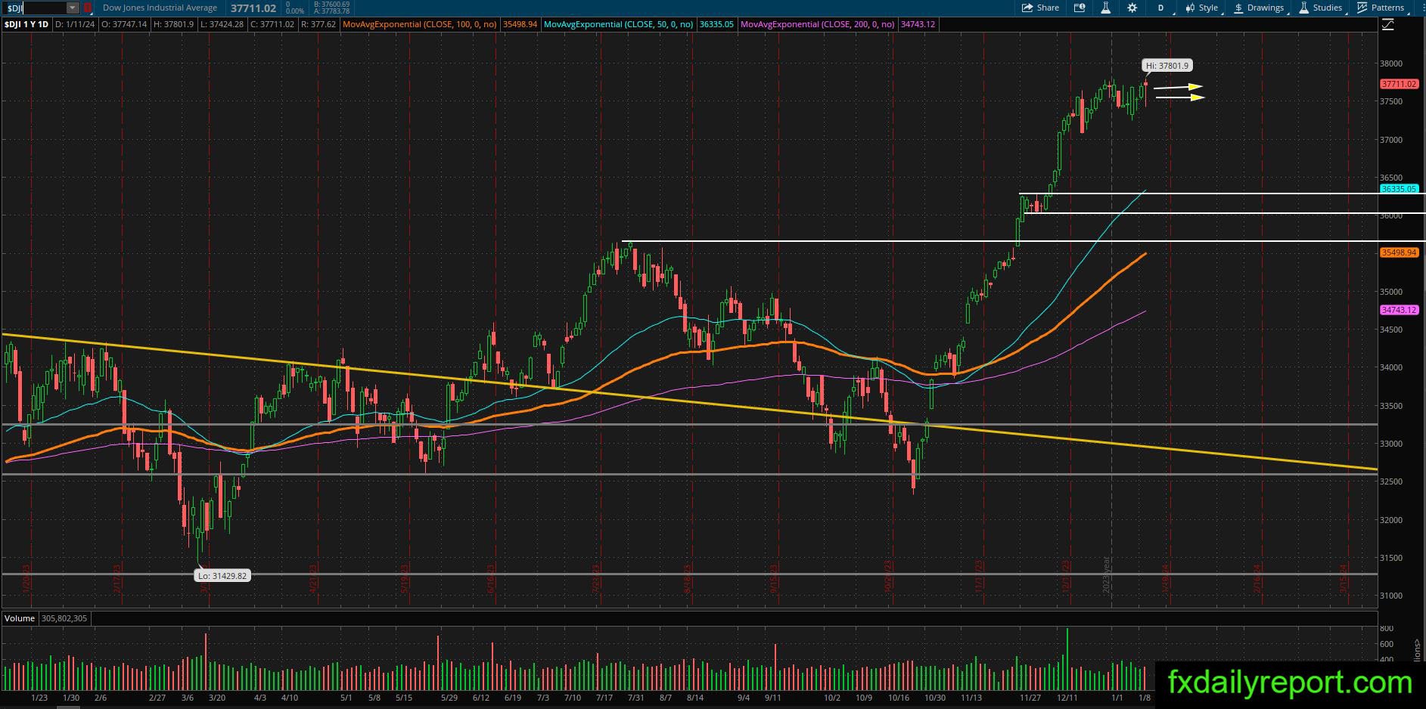This screenshot has height=709, width=1426.
Task: Click the orange 35498.94 price axis tag
Action: [x=1399, y=252]
